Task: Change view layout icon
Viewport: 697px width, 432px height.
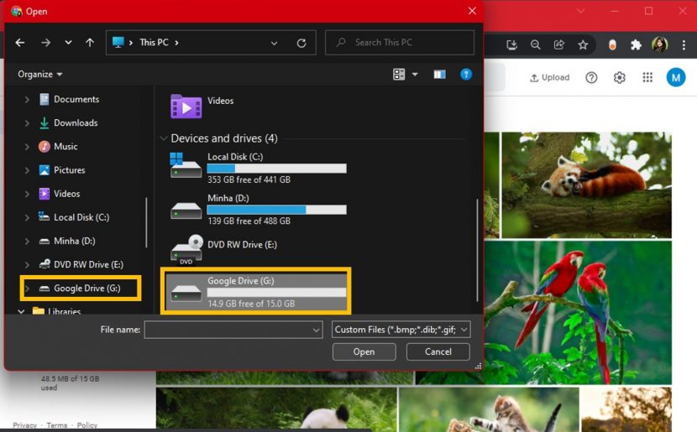Action: pos(399,74)
